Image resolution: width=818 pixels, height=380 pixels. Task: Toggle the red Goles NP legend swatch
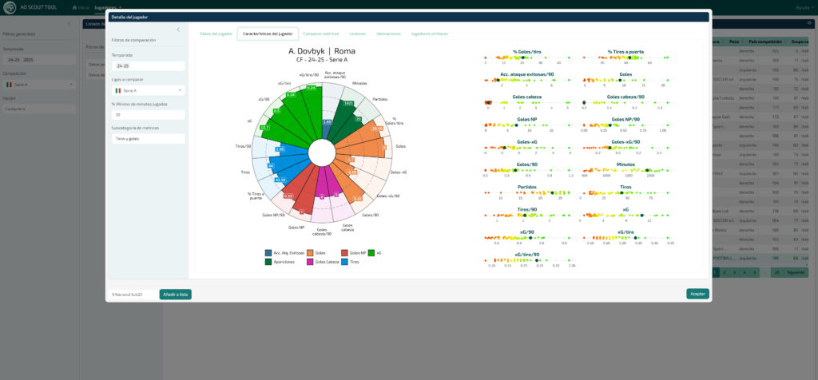(x=343, y=253)
